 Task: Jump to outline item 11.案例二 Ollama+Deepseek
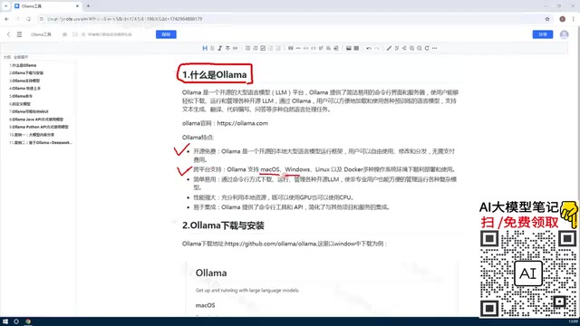41,143
